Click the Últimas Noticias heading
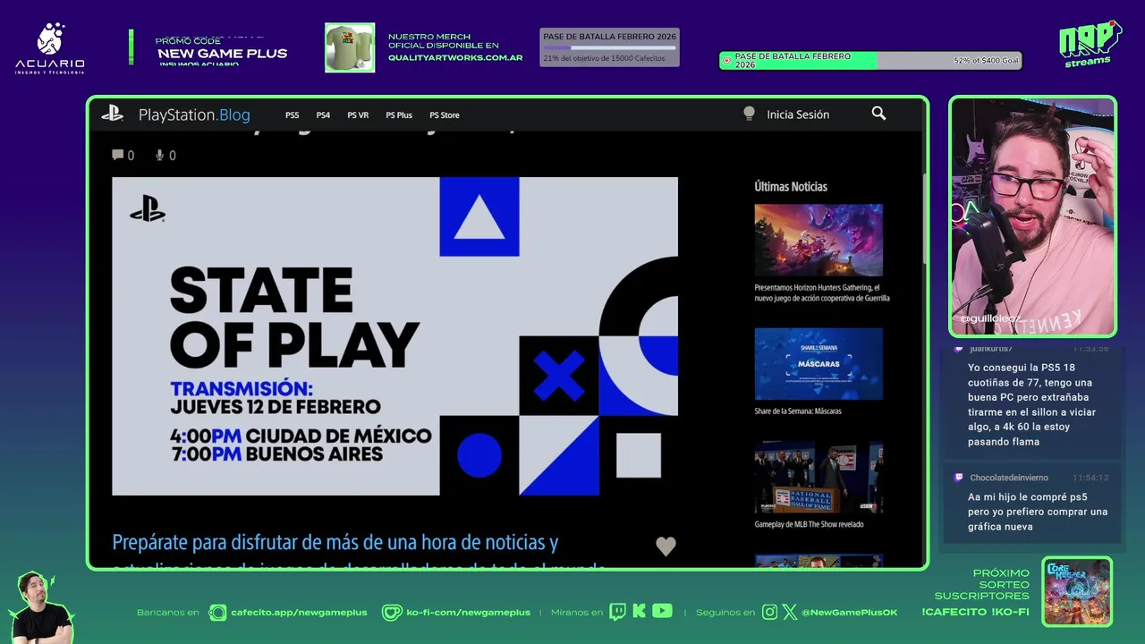Viewport: 1145px width, 644px height. 791,186
